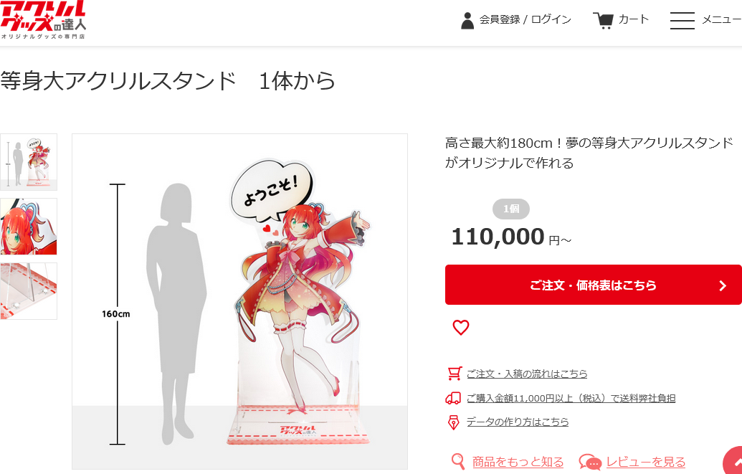Screen dimensions: 742x474
Task: Open the カート menu text
Action: point(633,19)
